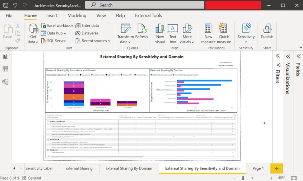Click ExternalSharingCount legend swatch
Image resolution: width=303 pixels, height=181 pixels.
pos(151,75)
